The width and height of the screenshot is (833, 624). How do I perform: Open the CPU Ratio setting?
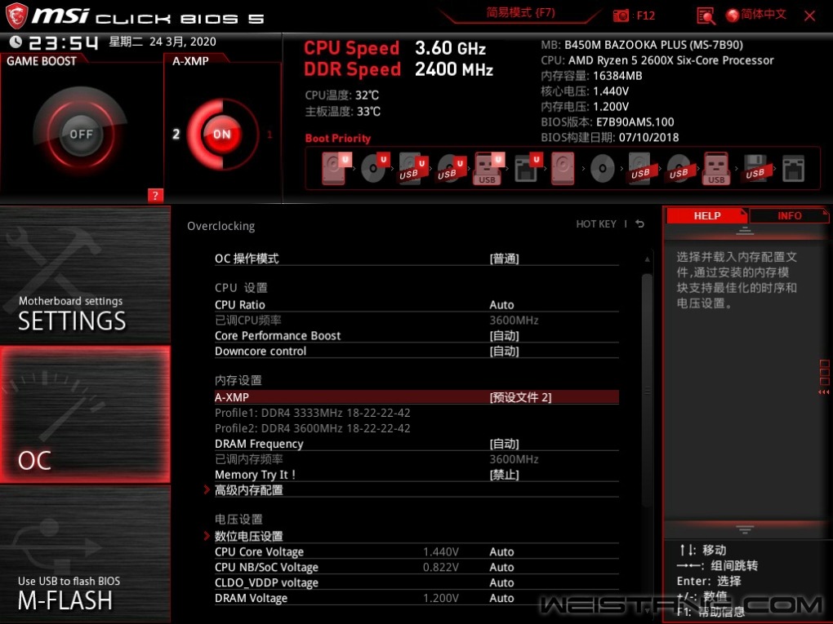coord(416,304)
